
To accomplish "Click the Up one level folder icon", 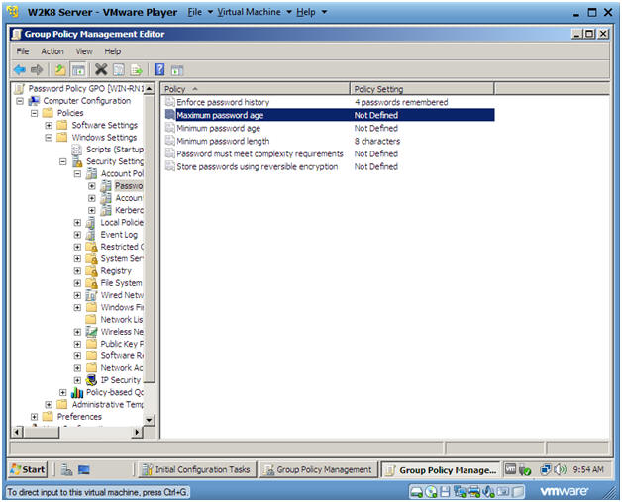I will [x=60, y=70].
